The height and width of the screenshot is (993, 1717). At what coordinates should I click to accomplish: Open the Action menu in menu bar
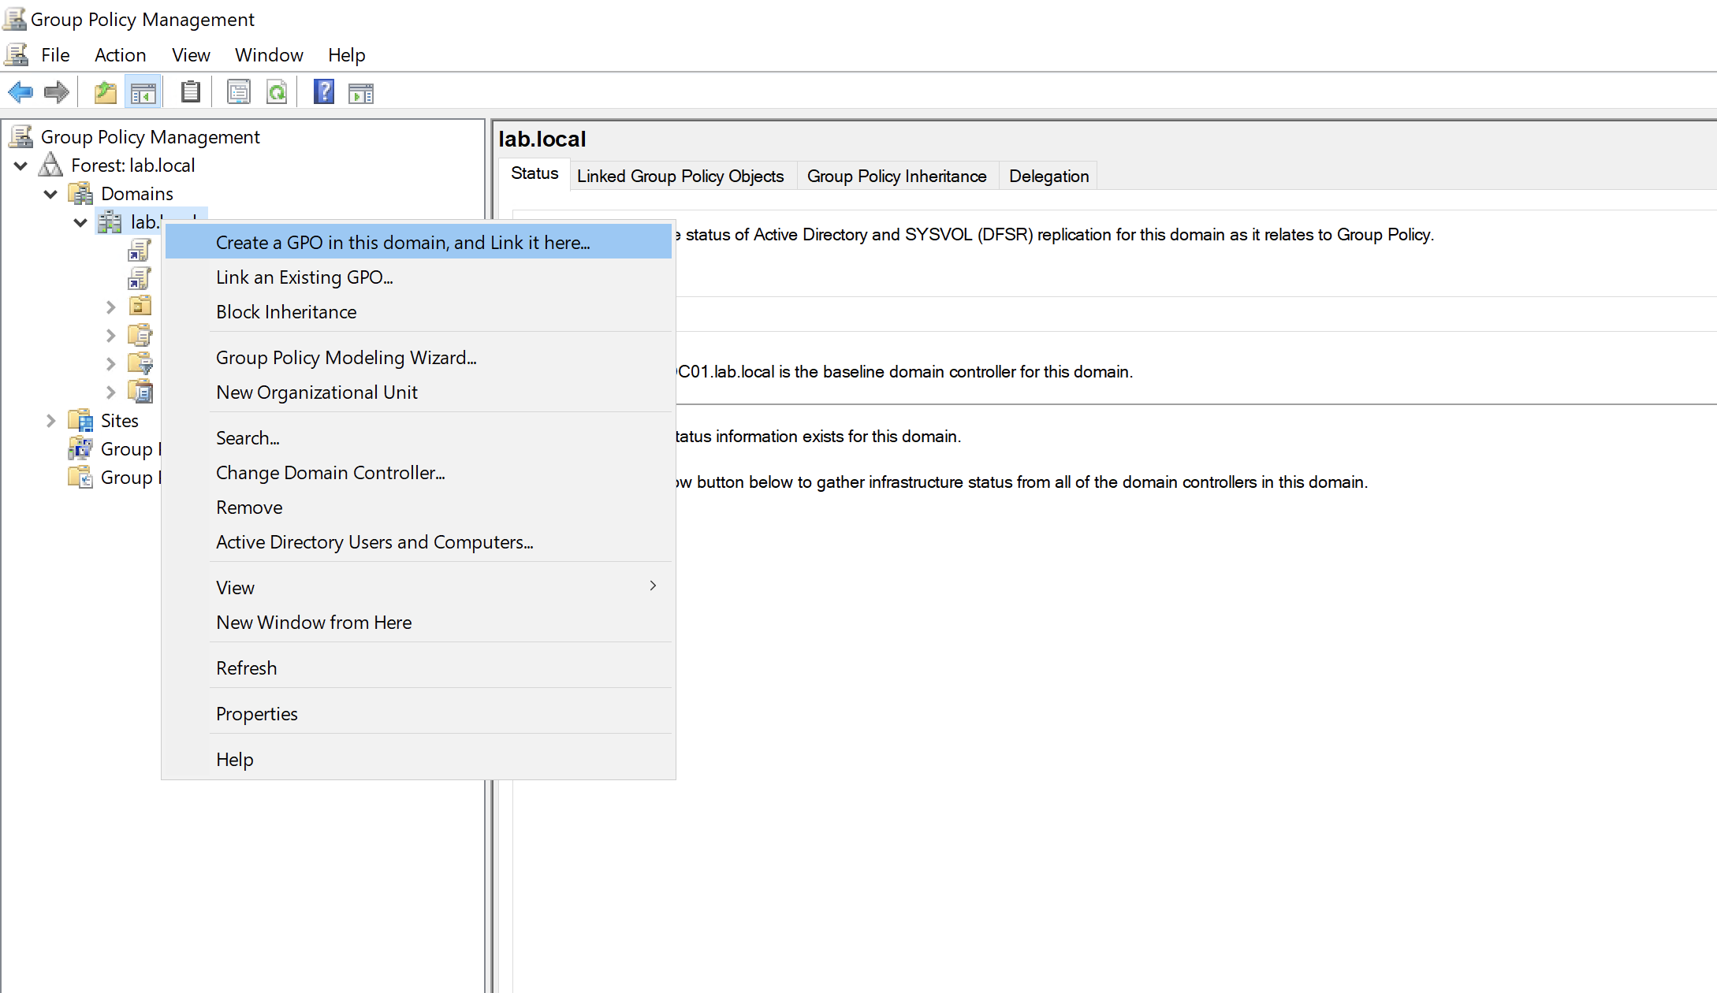point(120,55)
